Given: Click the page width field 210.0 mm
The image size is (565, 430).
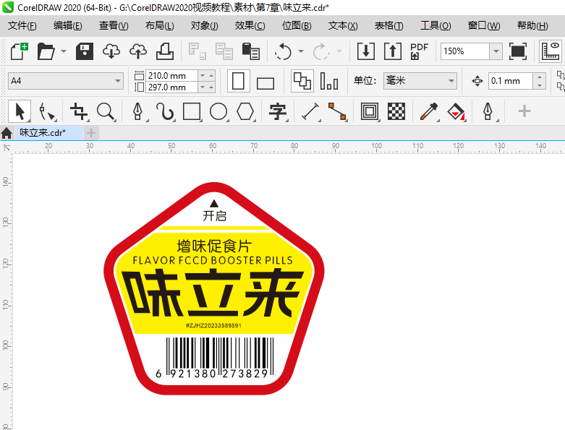Looking at the screenshot, I should coord(172,76).
